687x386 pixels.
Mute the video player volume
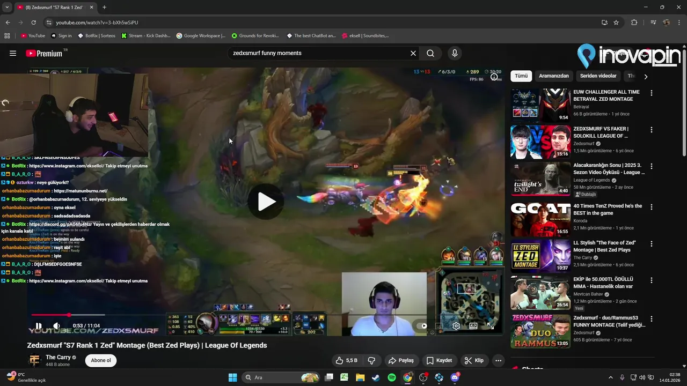(x=56, y=325)
